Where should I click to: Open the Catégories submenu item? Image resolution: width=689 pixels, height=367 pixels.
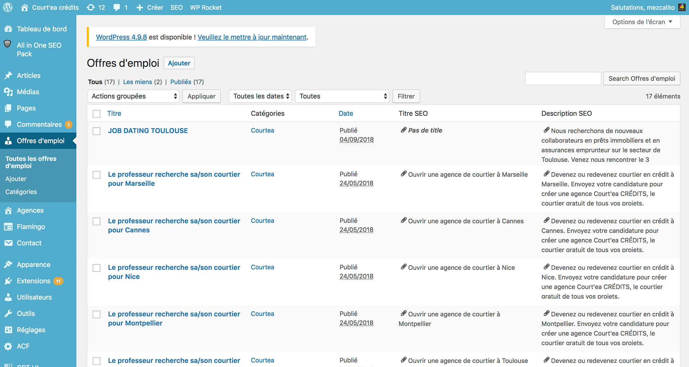coord(21,192)
